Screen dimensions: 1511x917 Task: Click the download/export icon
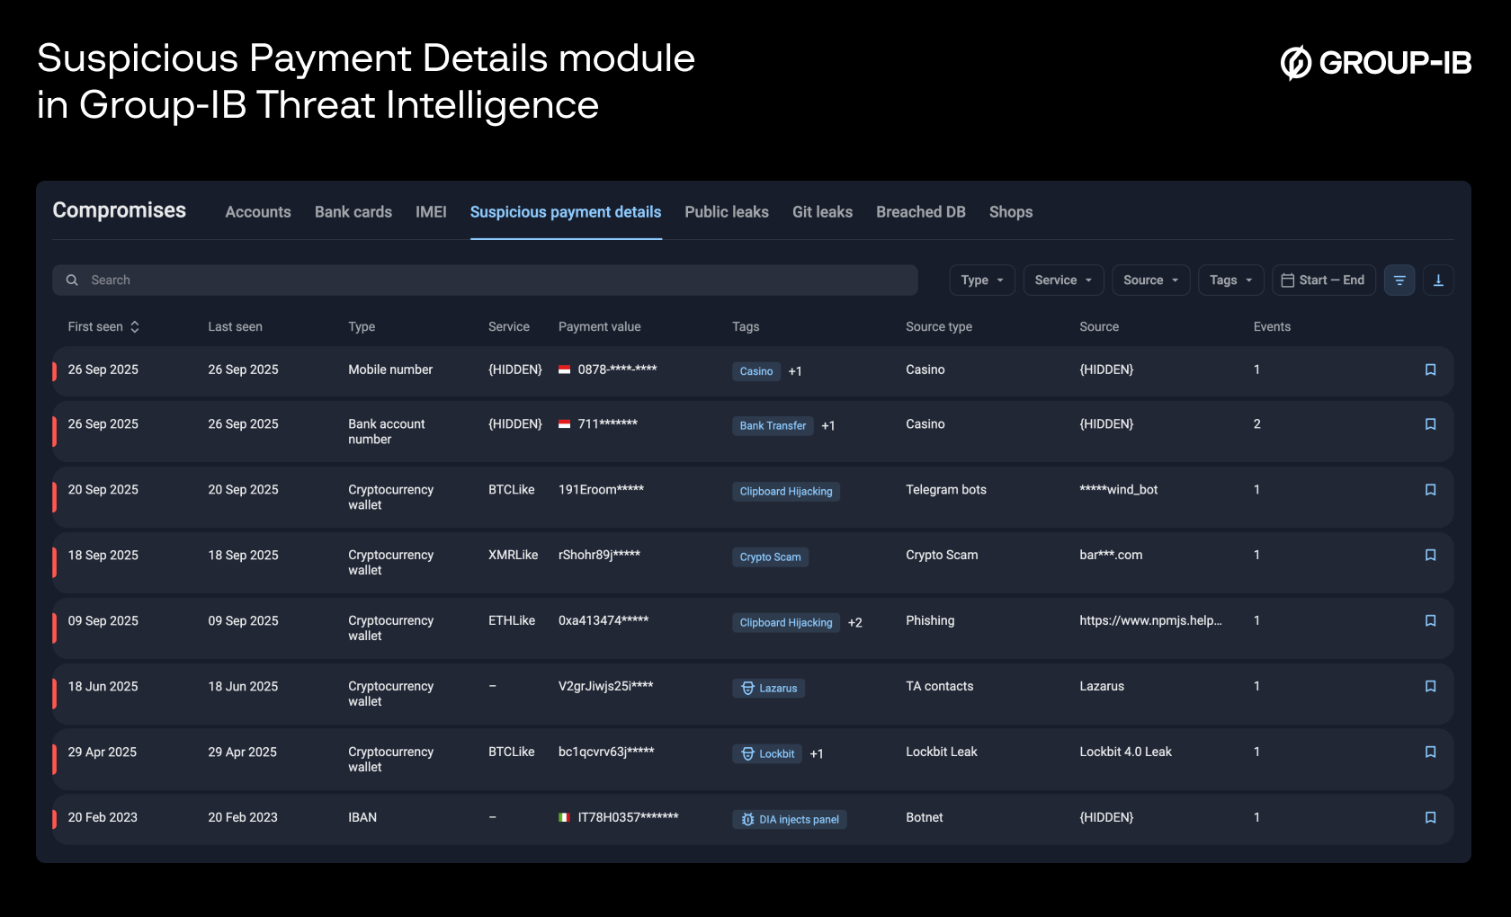[x=1438, y=280]
